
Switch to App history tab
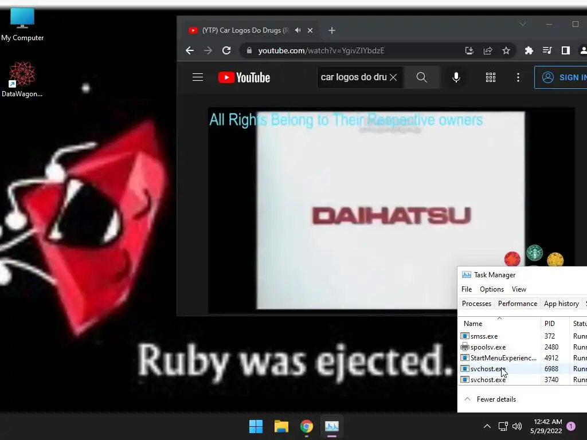coord(561,304)
